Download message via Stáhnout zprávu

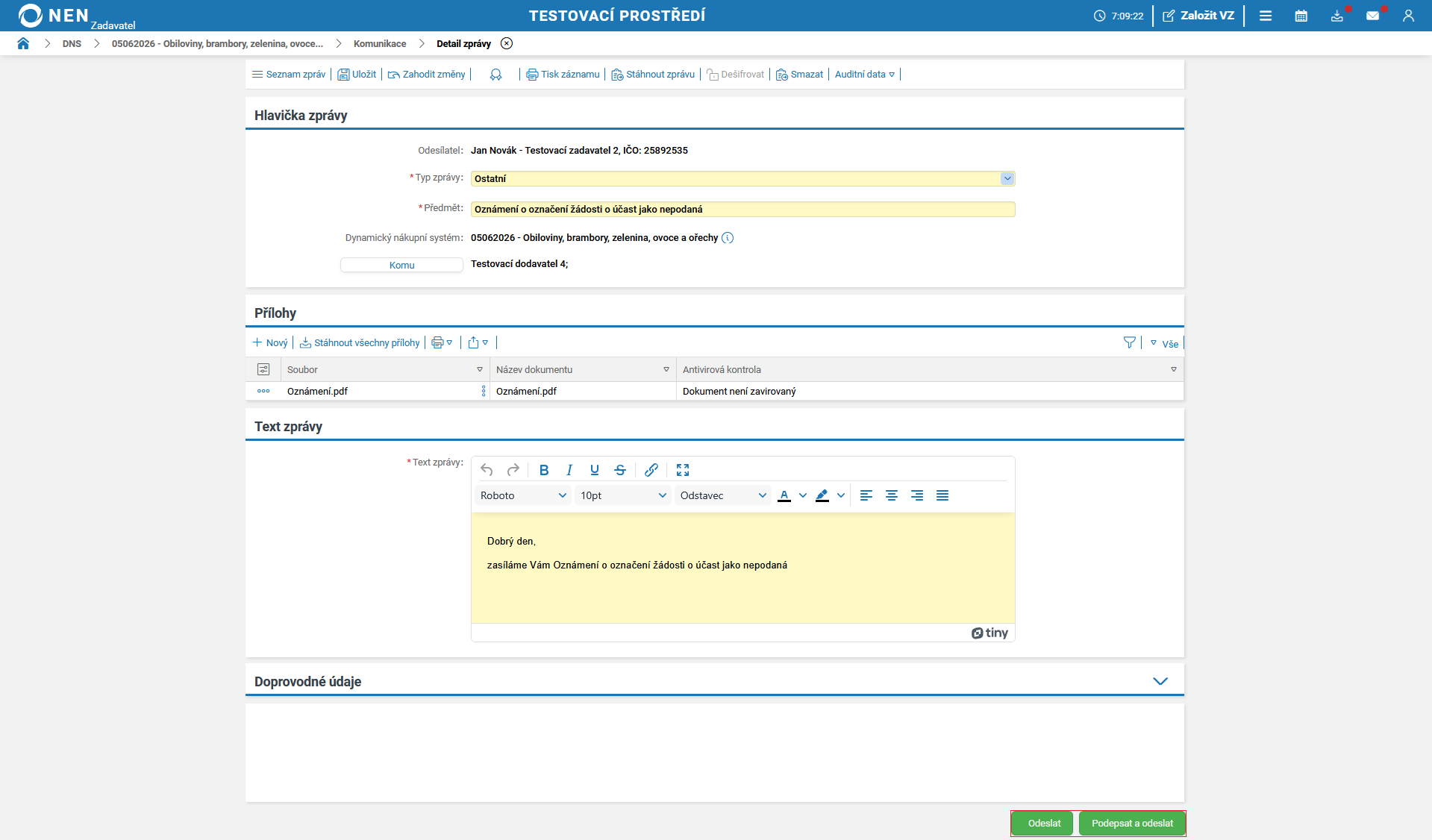[653, 75]
